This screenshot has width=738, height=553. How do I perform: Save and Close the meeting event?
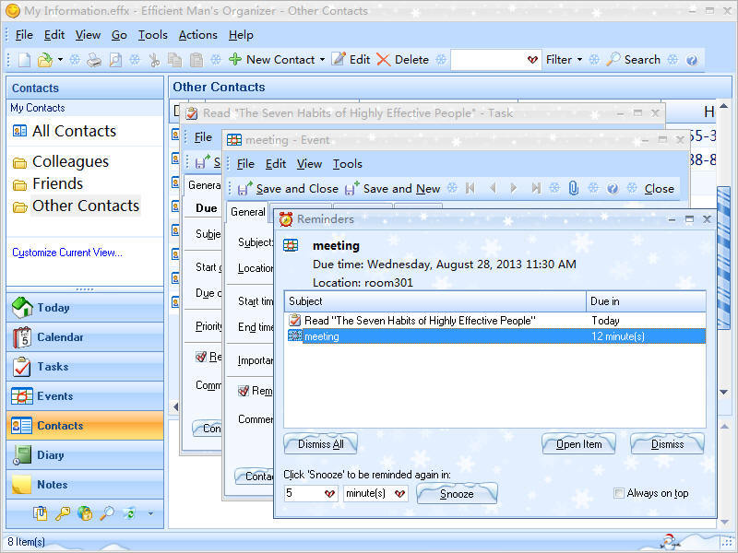(281, 188)
